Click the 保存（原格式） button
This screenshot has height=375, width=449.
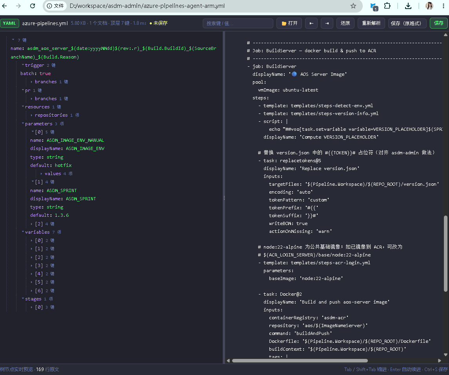407,23
